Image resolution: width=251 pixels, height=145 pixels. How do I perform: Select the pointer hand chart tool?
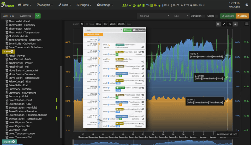click(x=235, y=24)
